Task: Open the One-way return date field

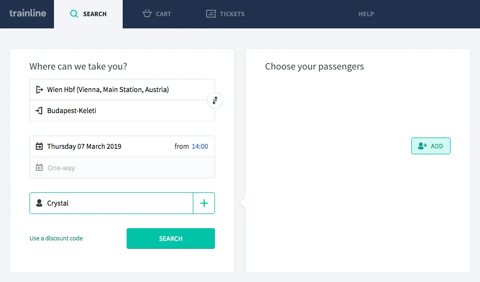Action: coord(123,168)
